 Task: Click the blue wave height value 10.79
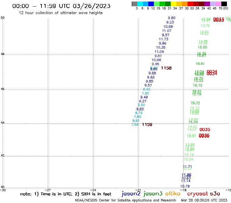pyautogui.click(x=185, y=186)
